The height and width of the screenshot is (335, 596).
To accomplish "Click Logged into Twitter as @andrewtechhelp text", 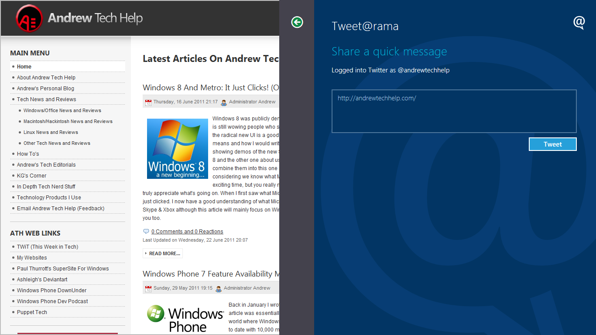I will pos(390,70).
